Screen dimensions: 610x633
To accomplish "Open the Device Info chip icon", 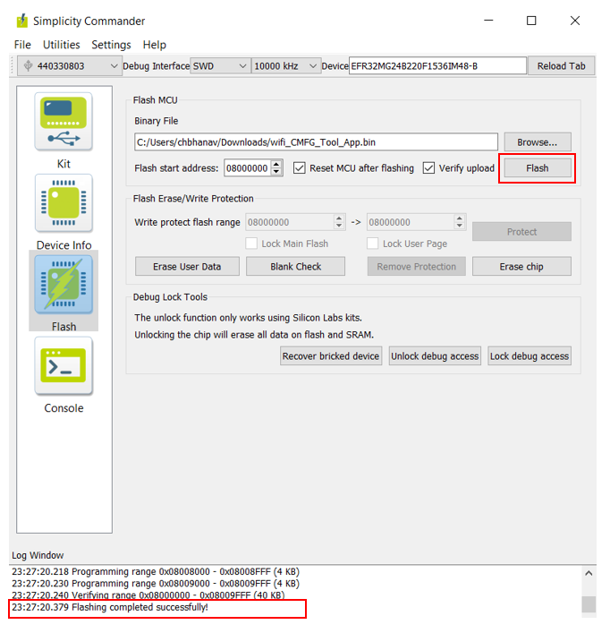I will point(64,202).
